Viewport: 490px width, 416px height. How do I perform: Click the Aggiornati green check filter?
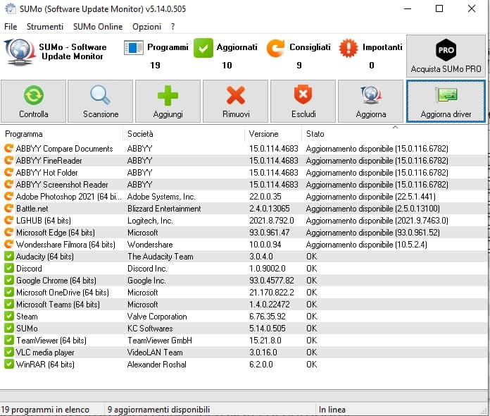pos(203,48)
